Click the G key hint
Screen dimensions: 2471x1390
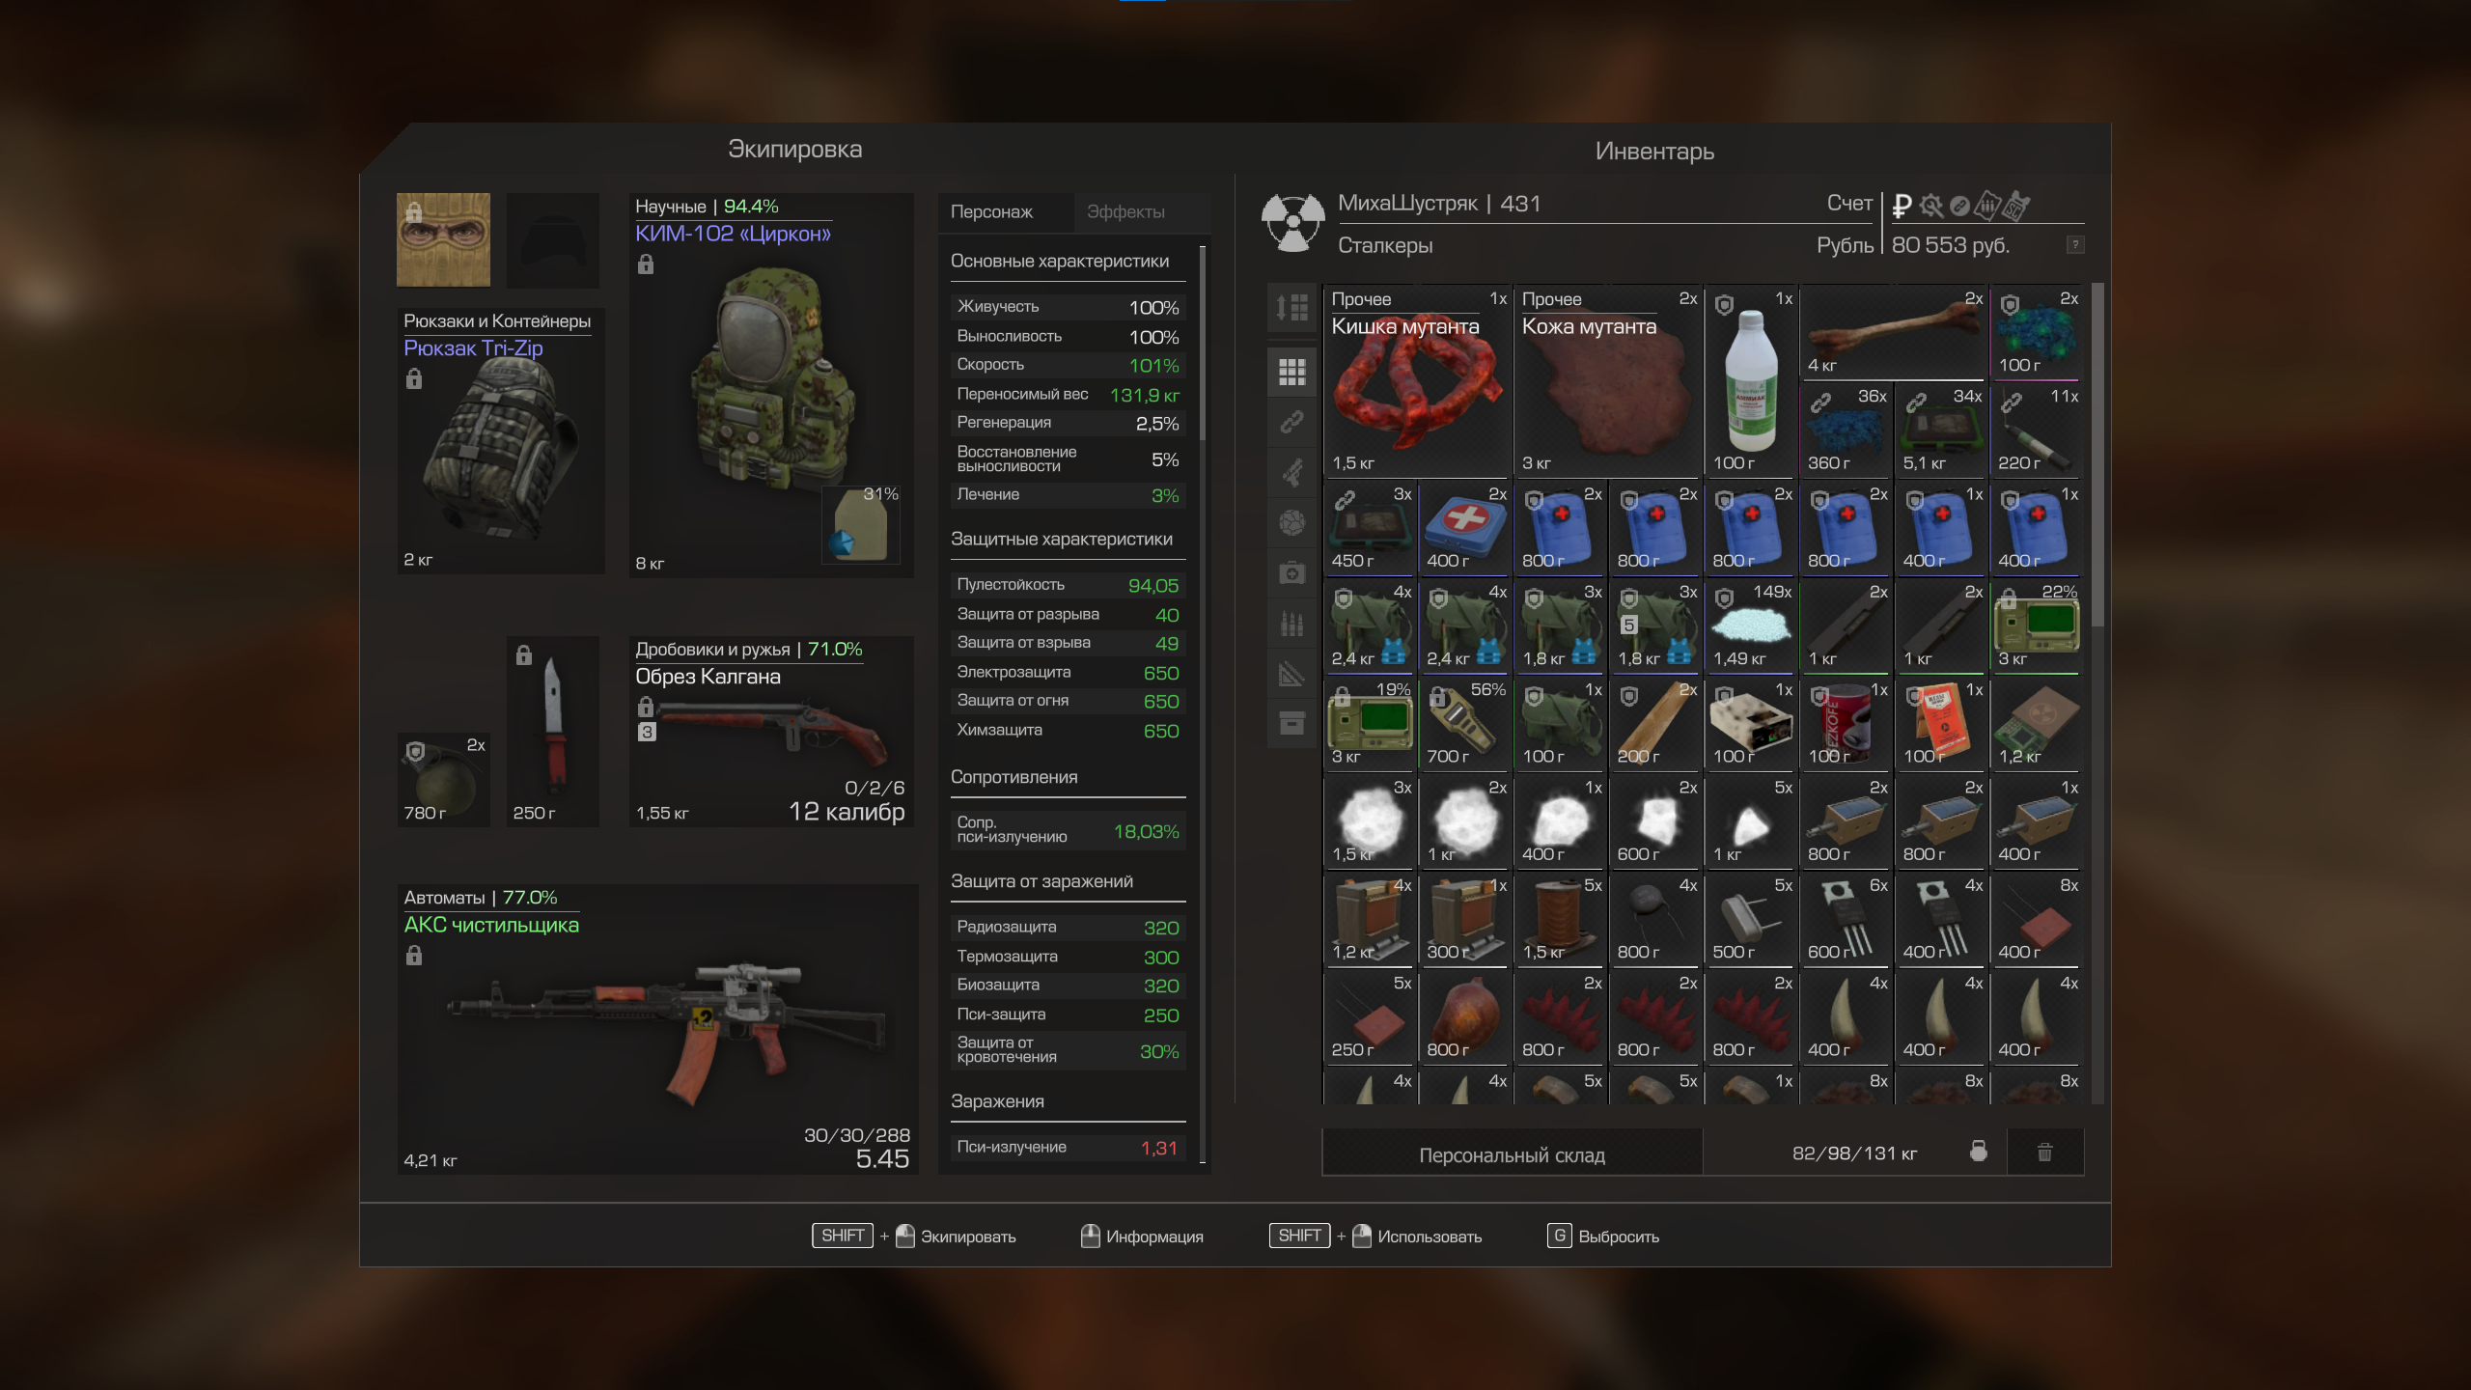[1559, 1236]
